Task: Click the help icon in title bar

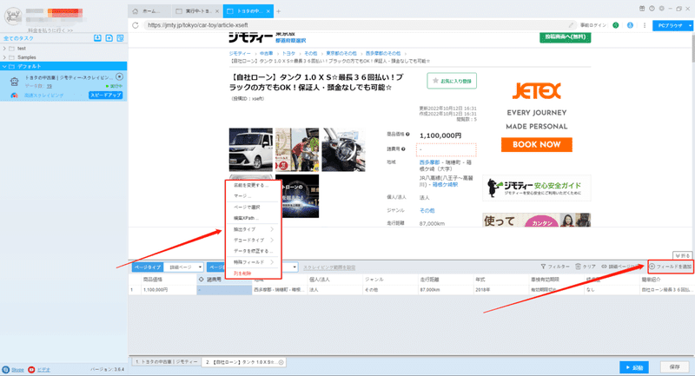Action: [652, 9]
